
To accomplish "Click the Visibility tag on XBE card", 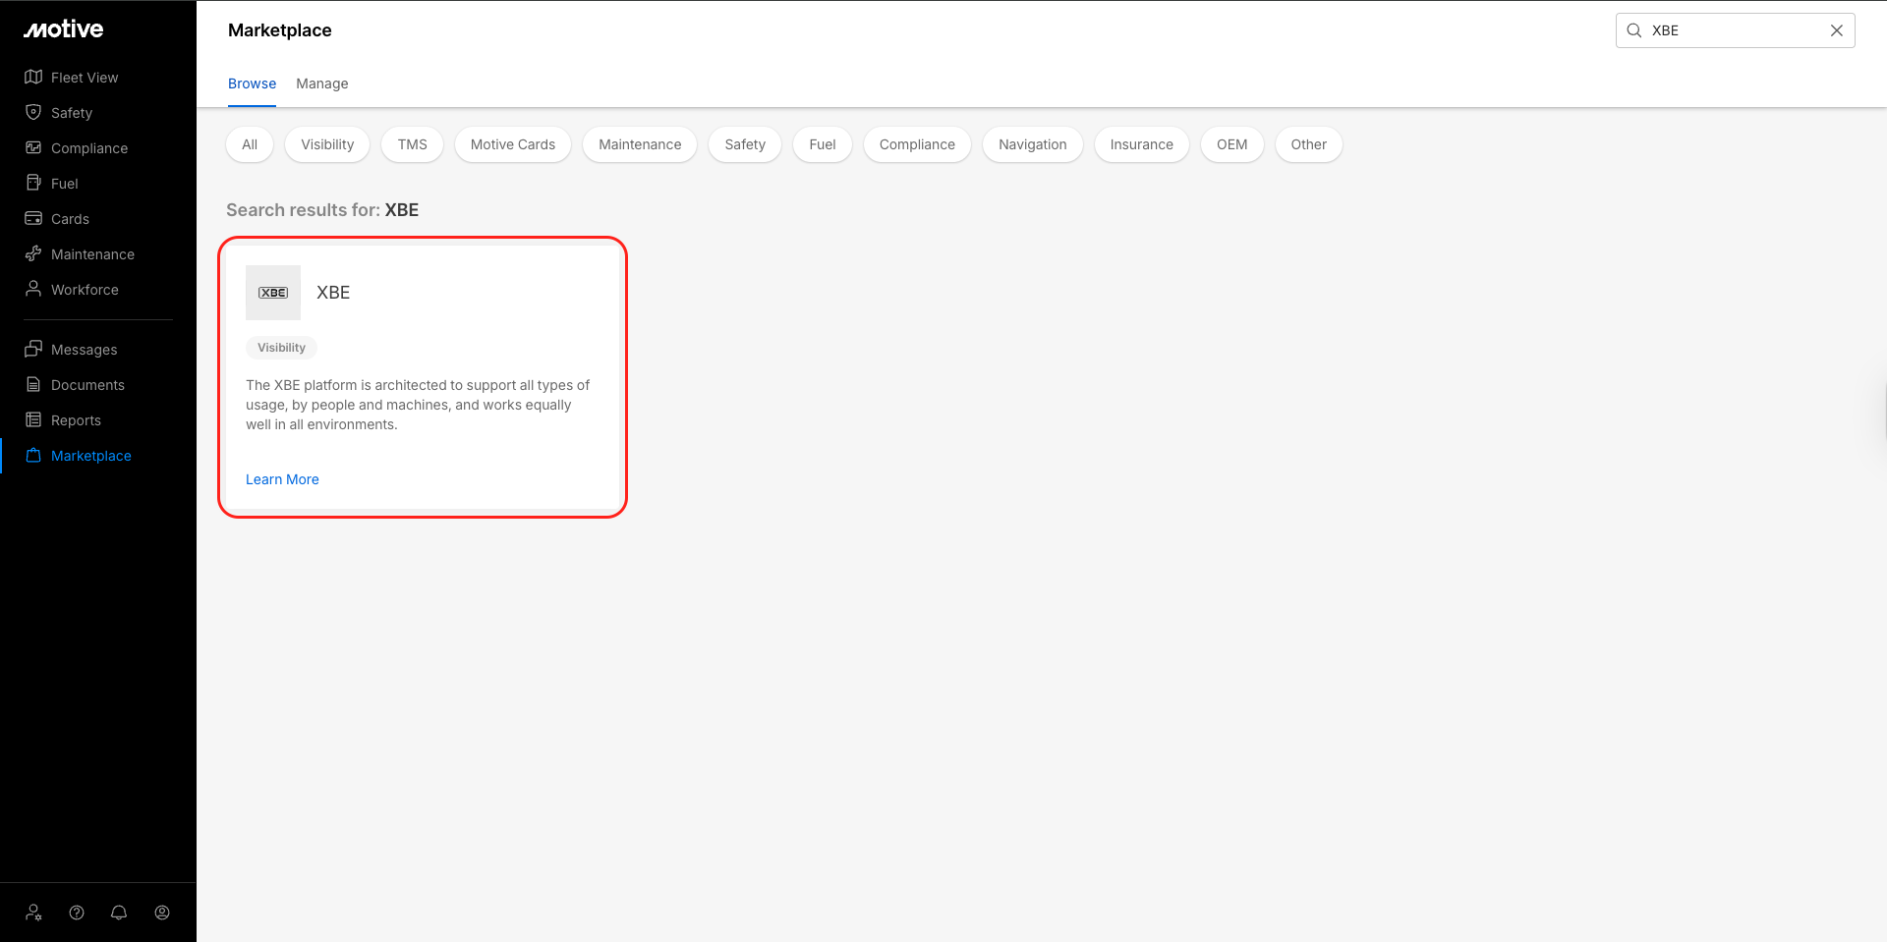I will click(281, 348).
